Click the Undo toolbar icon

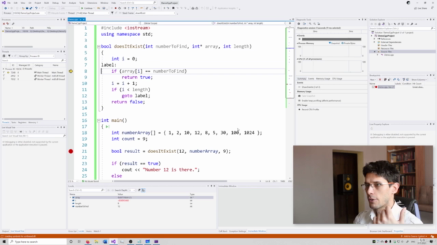point(36,8)
